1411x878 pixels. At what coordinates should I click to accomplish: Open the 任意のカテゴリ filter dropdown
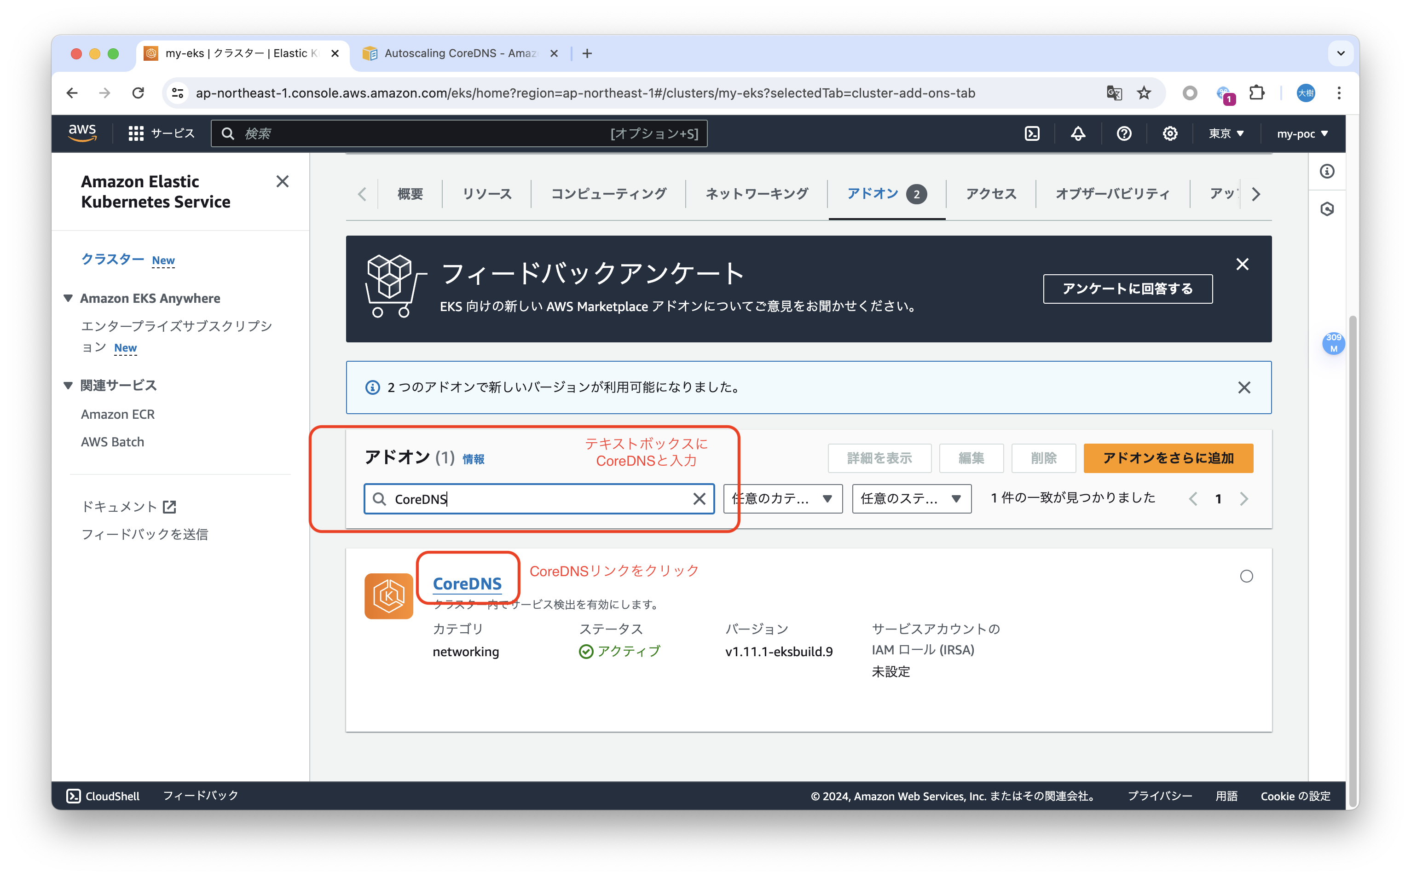point(783,499)
